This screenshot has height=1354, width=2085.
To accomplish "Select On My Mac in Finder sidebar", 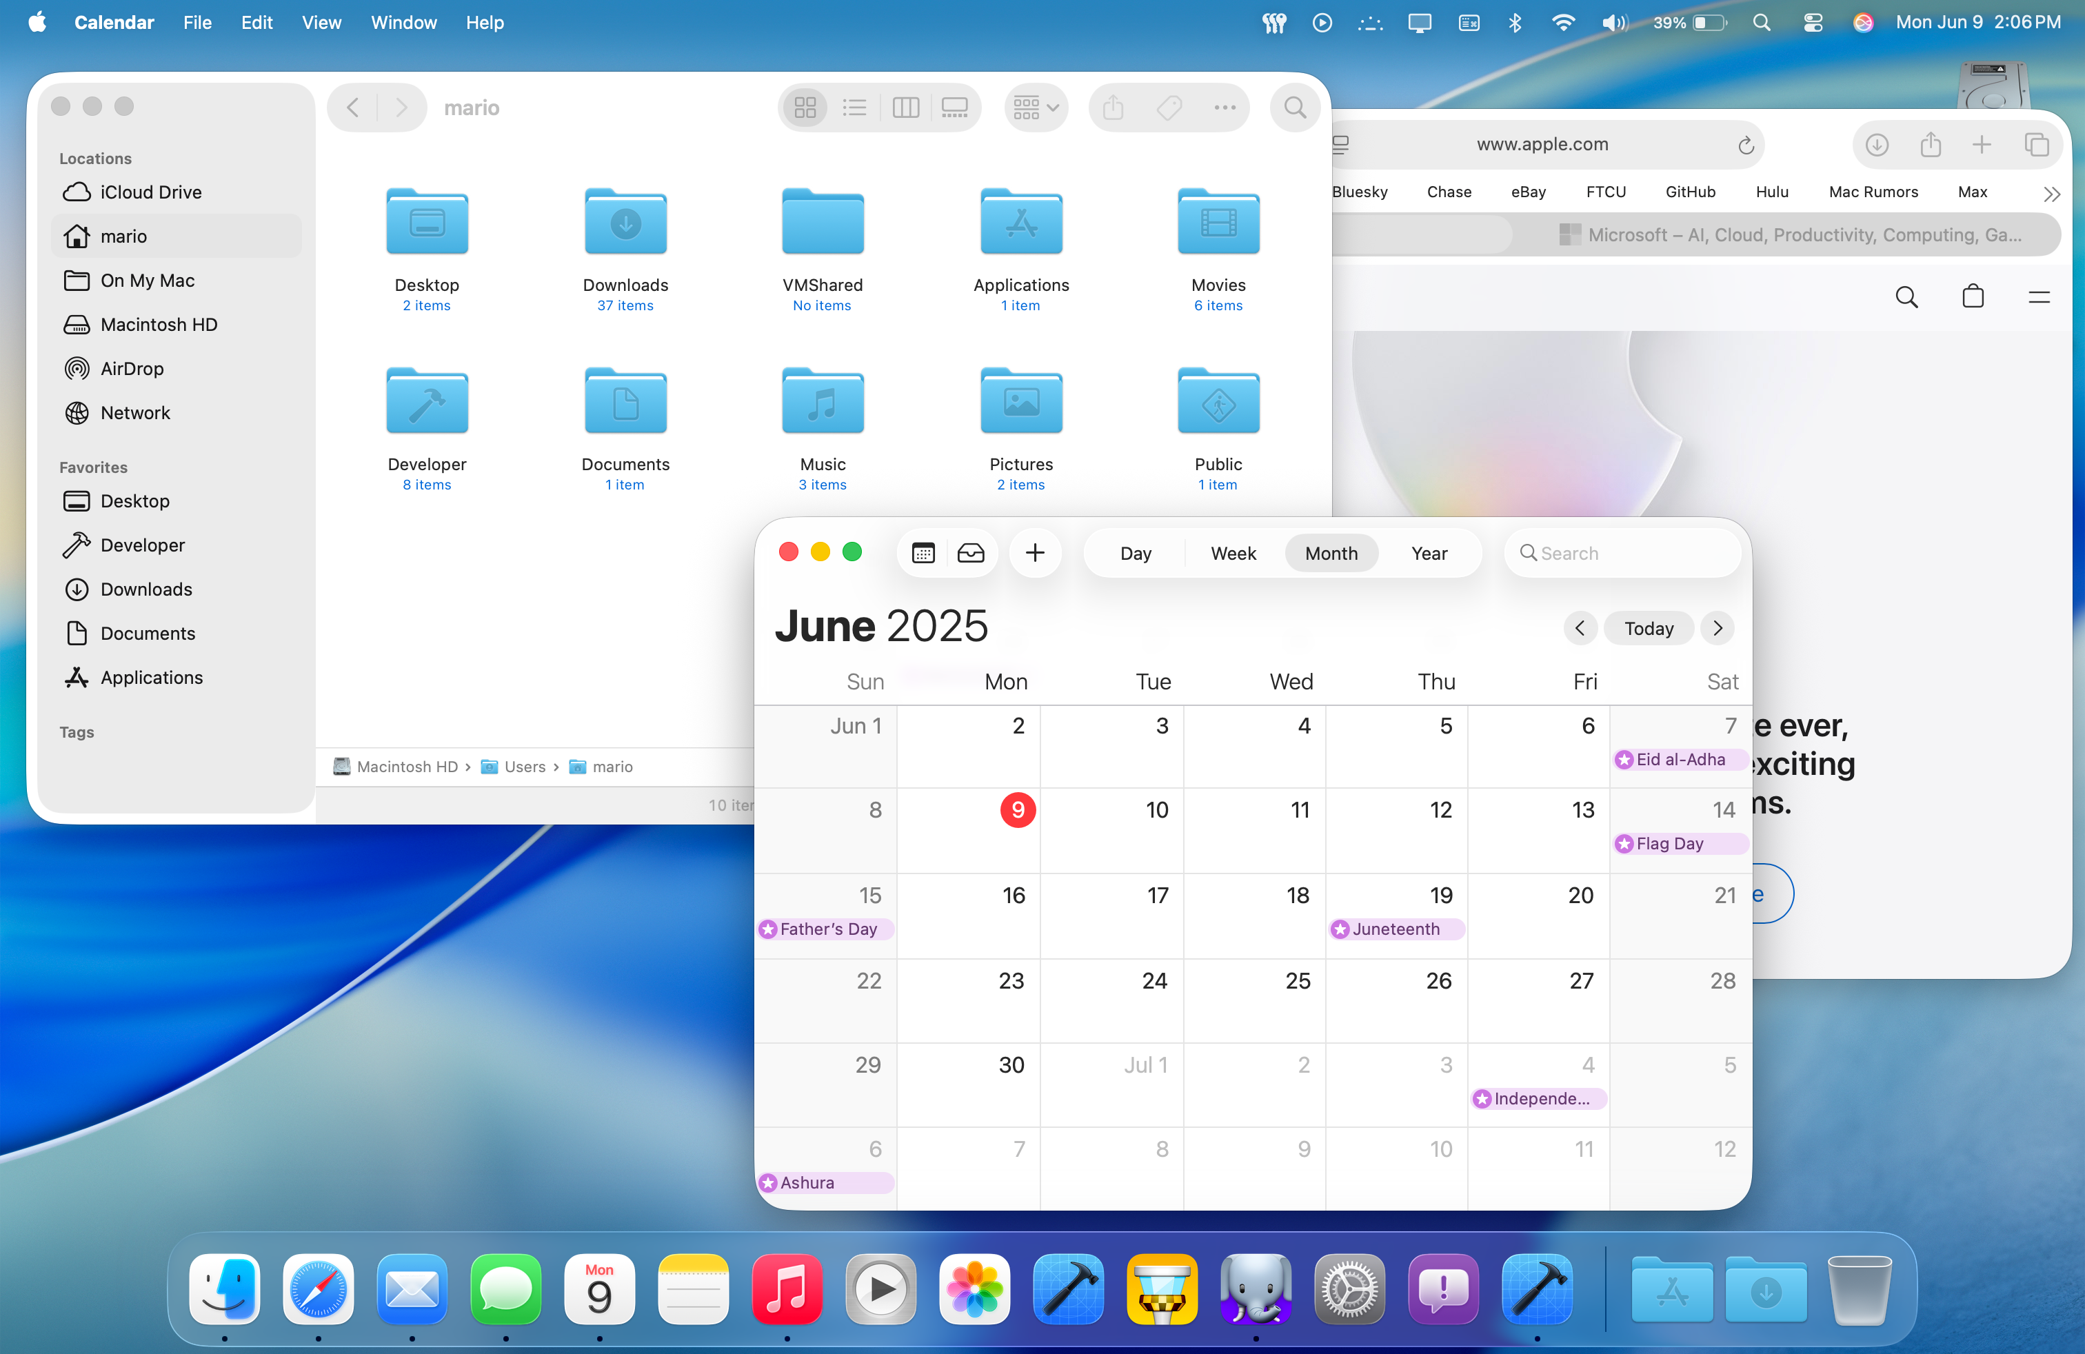I will [176, 281].
